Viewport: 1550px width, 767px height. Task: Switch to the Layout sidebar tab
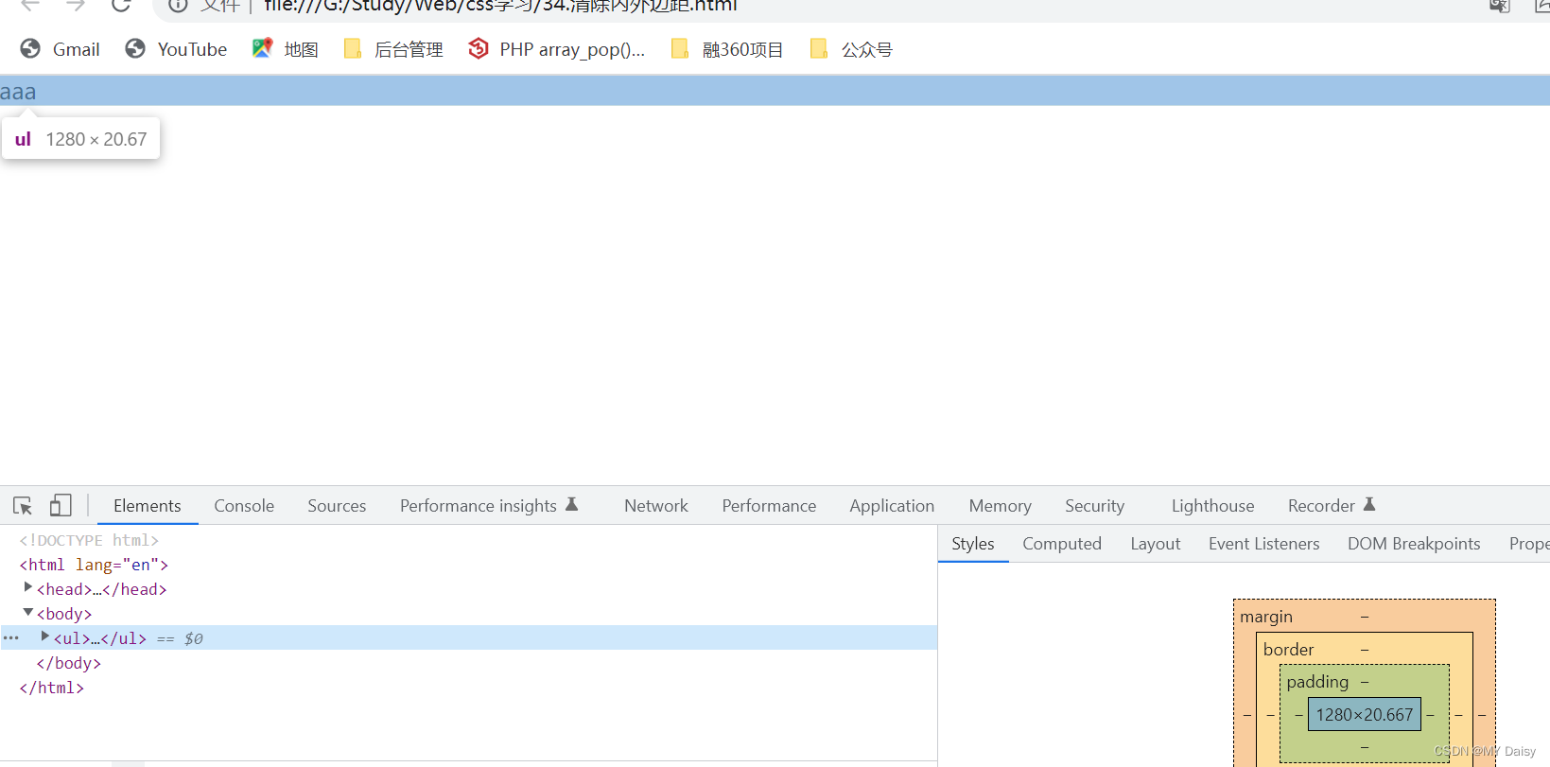pyautogui.click(x=1156, y=544)
